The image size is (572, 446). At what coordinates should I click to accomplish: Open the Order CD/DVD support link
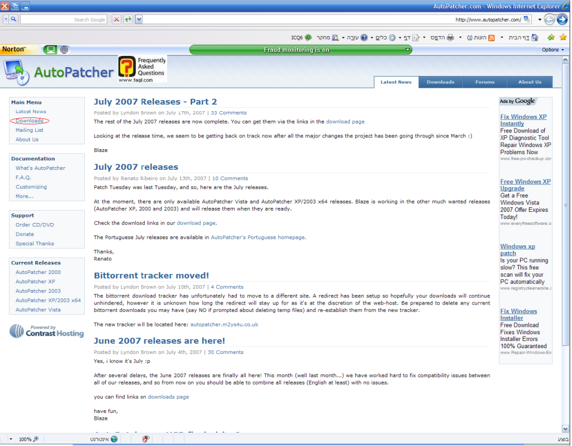pos(35,225)
